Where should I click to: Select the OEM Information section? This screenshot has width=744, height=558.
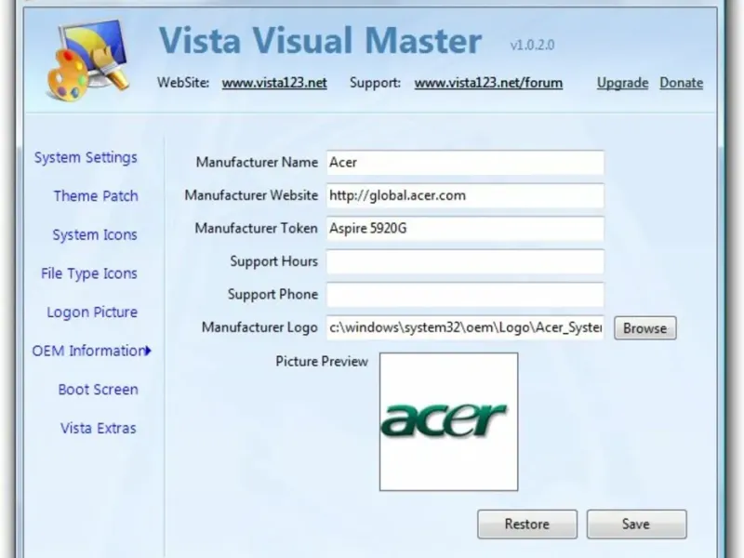click(91, 352)
